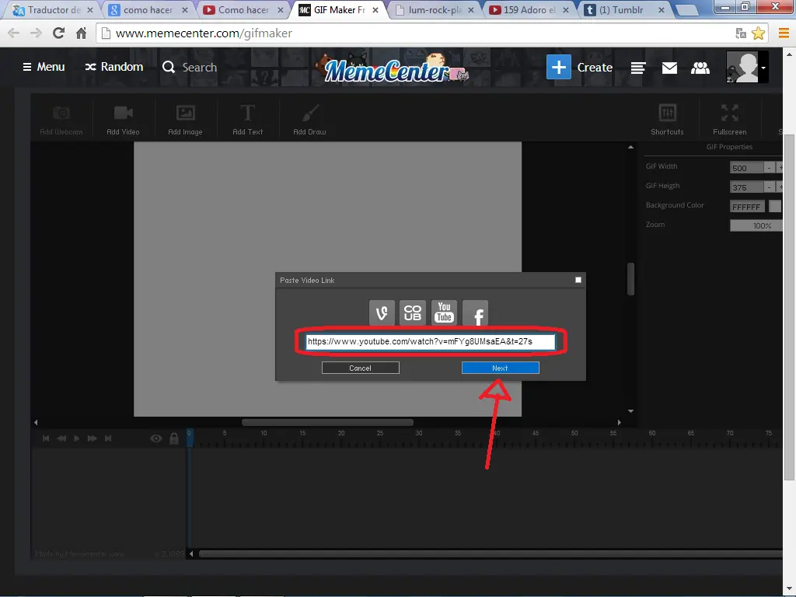Viewport: 796px width, 597px height.
Task: Click Cancel in Paste Video Link dialog
Action: tap(361, 368)
